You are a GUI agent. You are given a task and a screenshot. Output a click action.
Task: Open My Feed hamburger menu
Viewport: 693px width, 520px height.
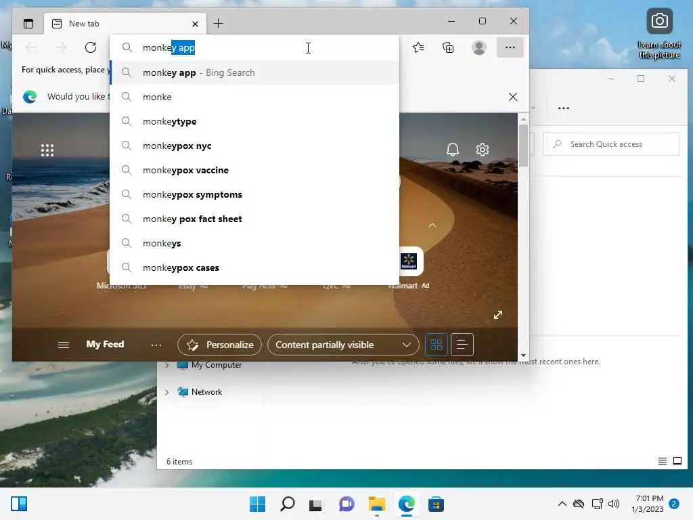coord(64,345)
